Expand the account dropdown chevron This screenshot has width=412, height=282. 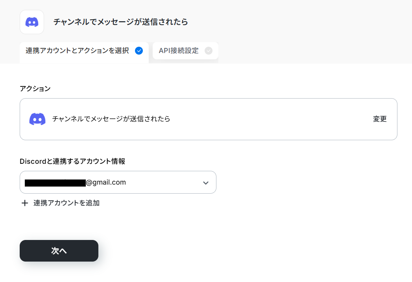(x=206, y=183)
